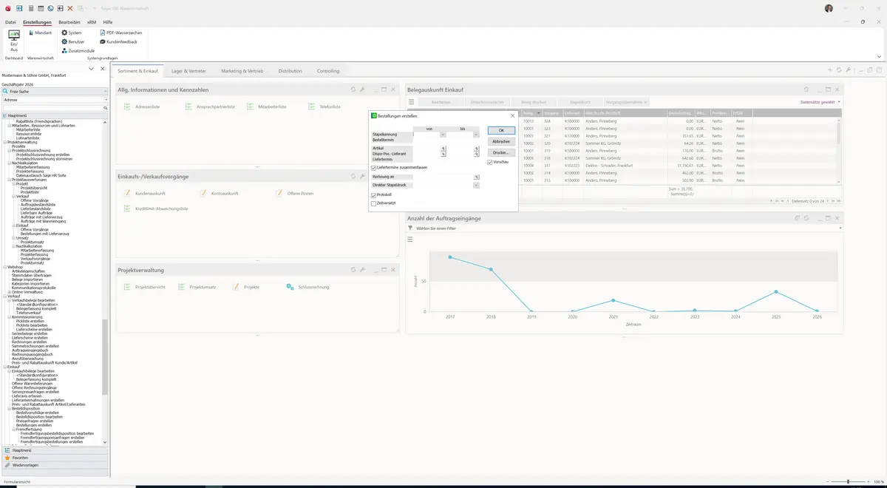The width and height of the screenshot is (887, 488).
Task: Open settings wrench of Einkaufs-/Verkaufsvorgänge panel
Action: tap(362, 176)
